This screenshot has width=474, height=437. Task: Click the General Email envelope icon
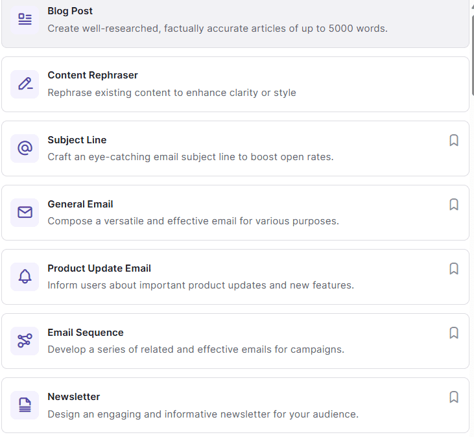coord(25,212)
